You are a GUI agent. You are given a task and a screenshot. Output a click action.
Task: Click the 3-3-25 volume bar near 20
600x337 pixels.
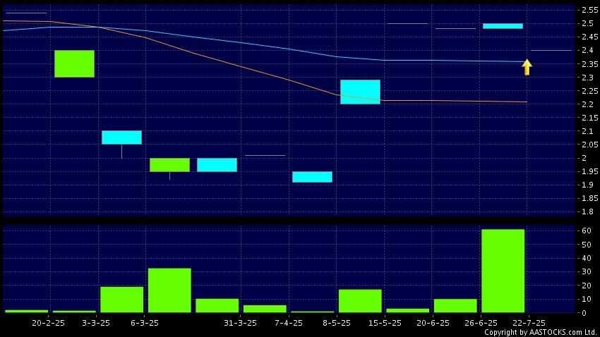[x=121, y=300]
